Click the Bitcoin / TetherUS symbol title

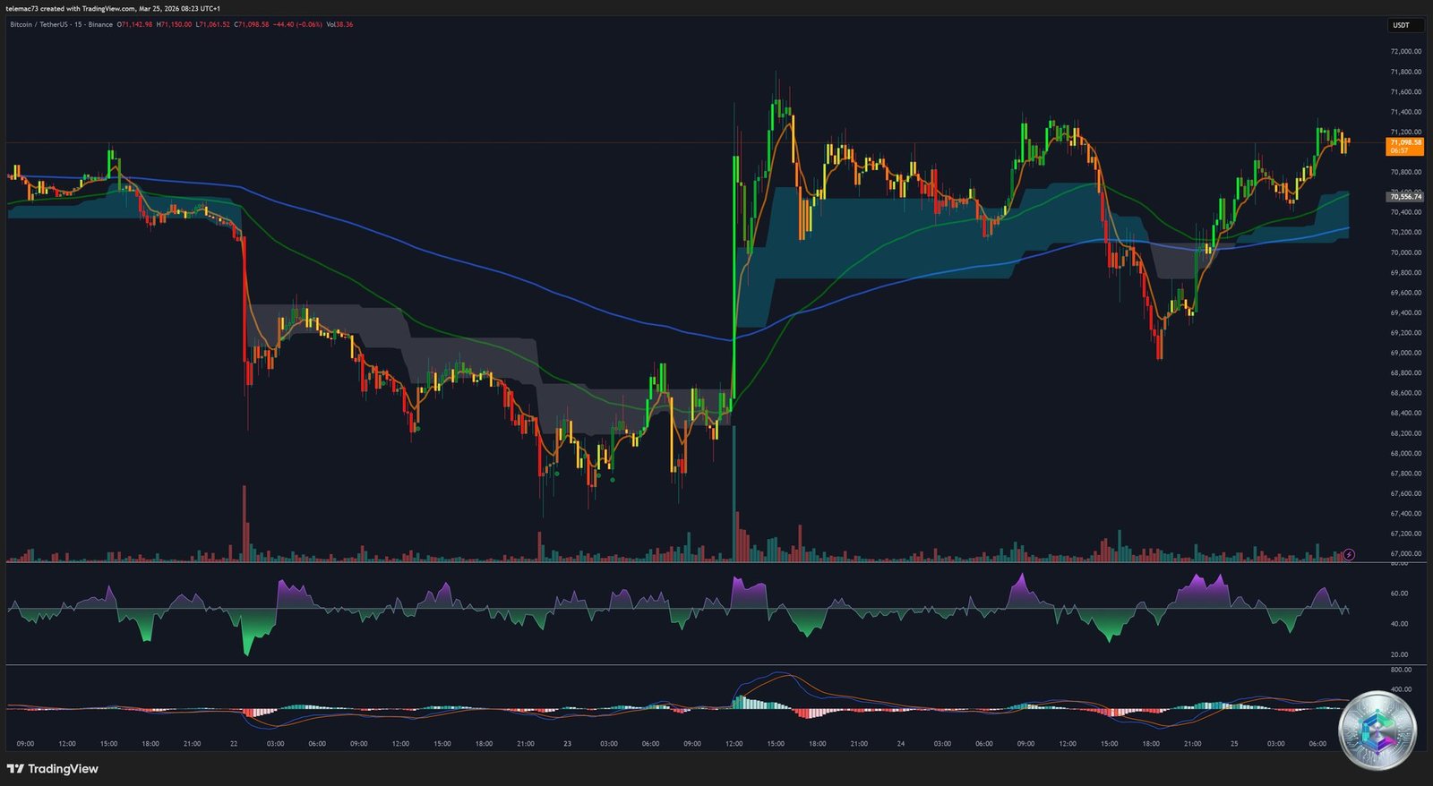(61, 24)
